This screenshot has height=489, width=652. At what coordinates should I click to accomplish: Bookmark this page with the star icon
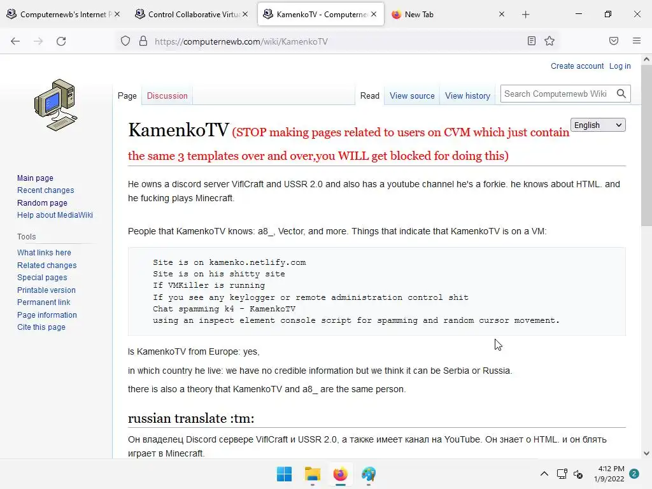click(549, 41)
